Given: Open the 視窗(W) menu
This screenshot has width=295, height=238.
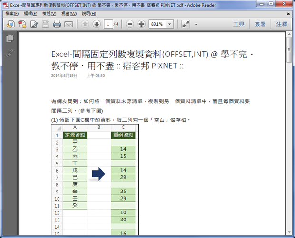Looking at the screenshot, I should [69, 14].
